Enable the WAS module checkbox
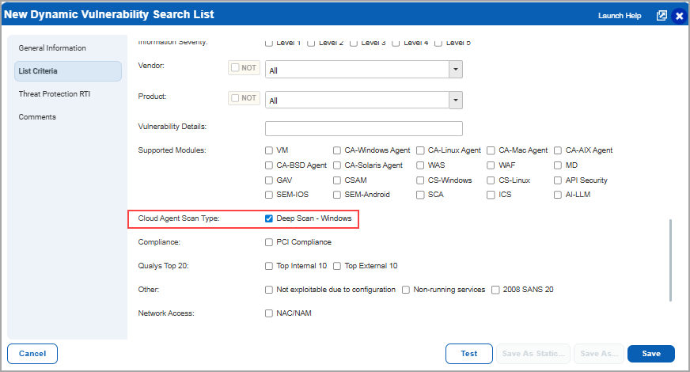 pos(420,165)
